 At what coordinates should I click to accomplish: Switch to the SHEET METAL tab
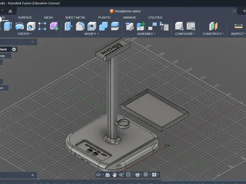75,18
